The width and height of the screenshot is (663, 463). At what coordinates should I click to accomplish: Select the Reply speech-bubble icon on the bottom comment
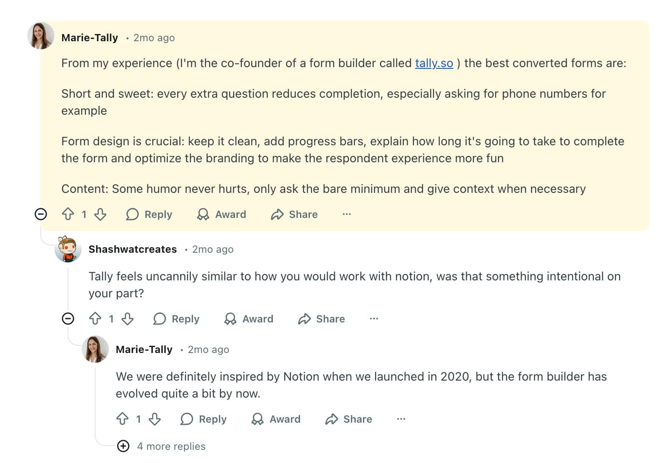186,419
